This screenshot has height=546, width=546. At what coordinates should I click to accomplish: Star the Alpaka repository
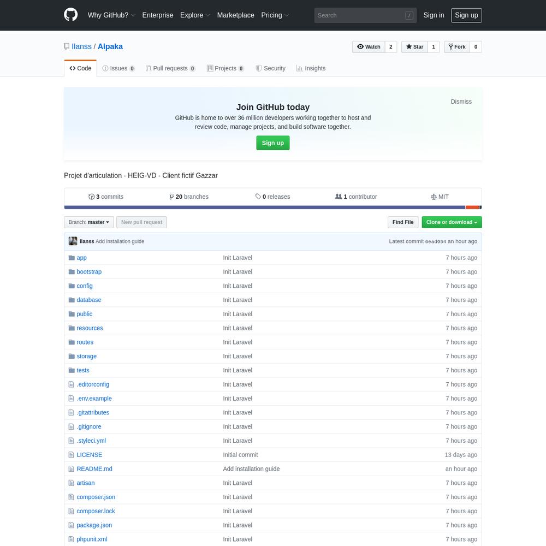point(414,46)
